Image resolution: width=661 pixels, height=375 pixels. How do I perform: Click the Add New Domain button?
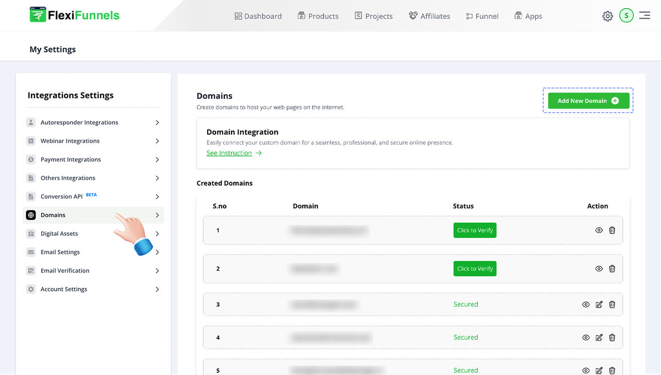coord(588,101)
